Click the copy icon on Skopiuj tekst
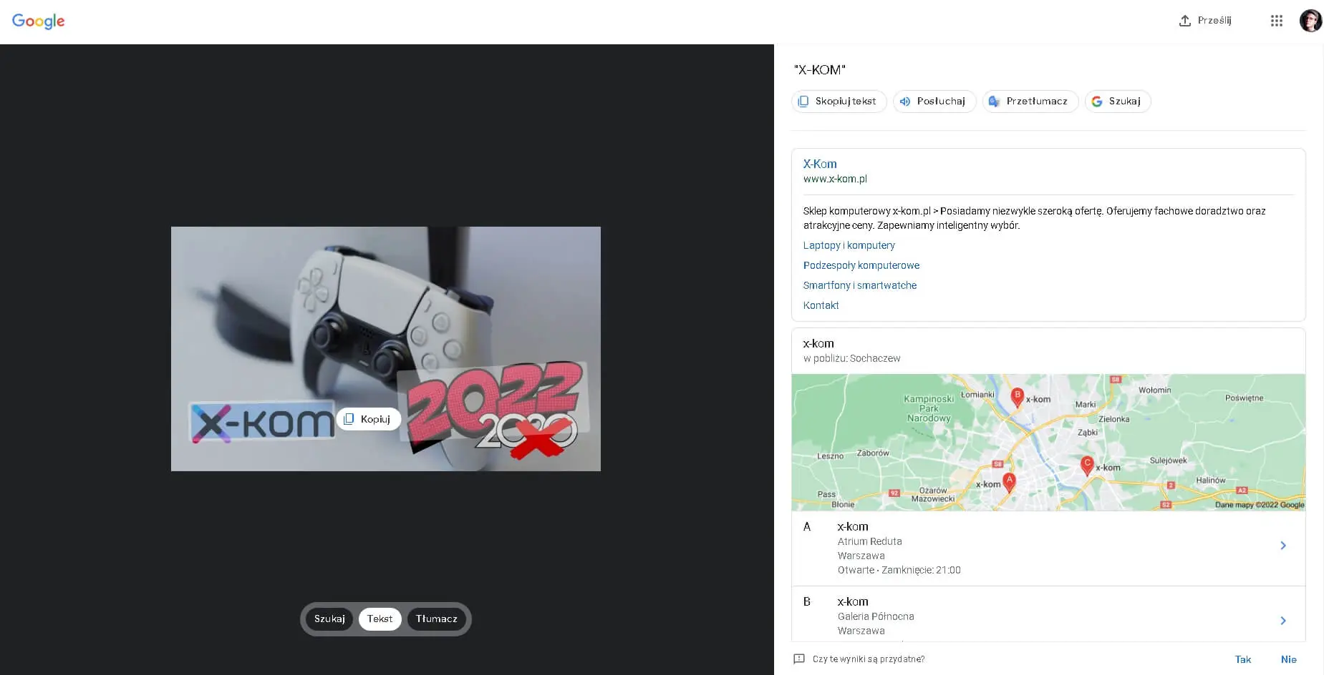 [803, 101]
